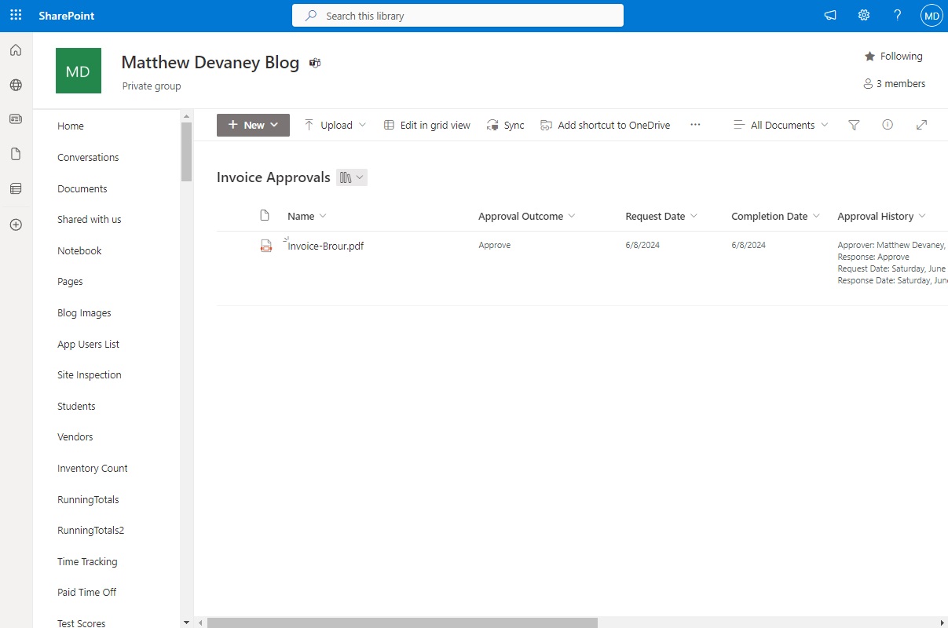Open the Microsoft 365 app launcher waffle
The image size is (948, 628).
pyautogui.click(x=16, y=15)
